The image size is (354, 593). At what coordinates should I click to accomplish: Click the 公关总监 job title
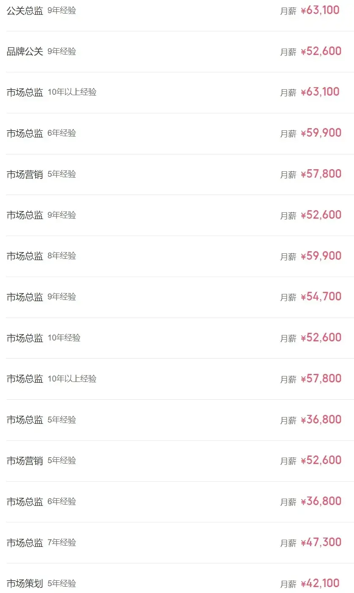pyautogui.click(x=25, y=11)
